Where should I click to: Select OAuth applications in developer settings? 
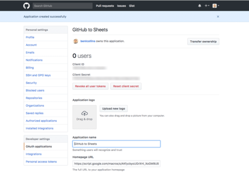pos(46,146)
